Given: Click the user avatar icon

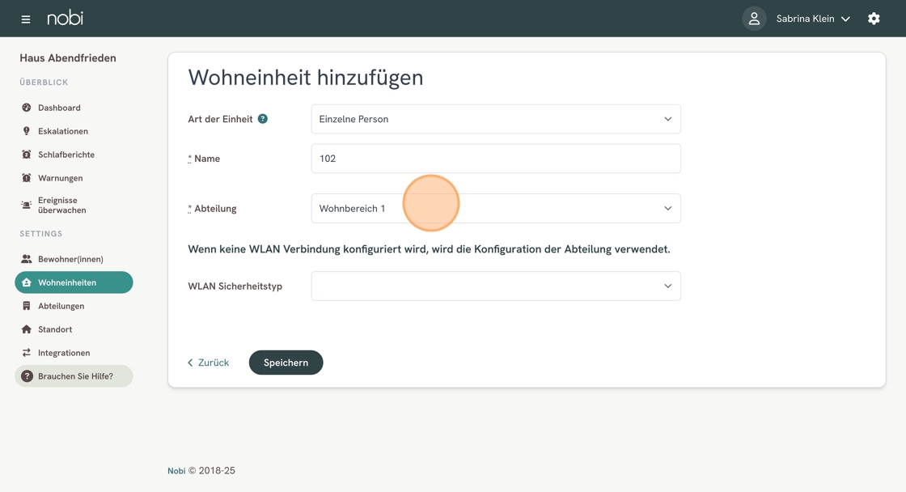Looking at the screenshot, I should click(x=754, y=19).
